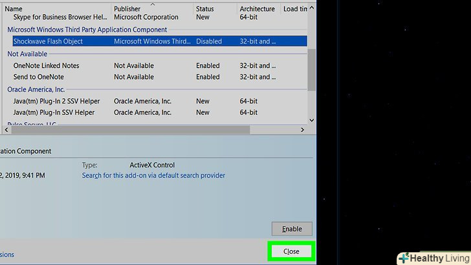Click the horizontal scrollbar right arrow
The height and width of the screenshot is (265, 471).
[302, 130]
